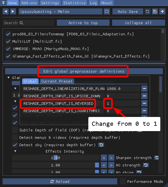
Task: Click Edit global preprocessor definitions
Action: pyautogui.click(x=84, y=71)
